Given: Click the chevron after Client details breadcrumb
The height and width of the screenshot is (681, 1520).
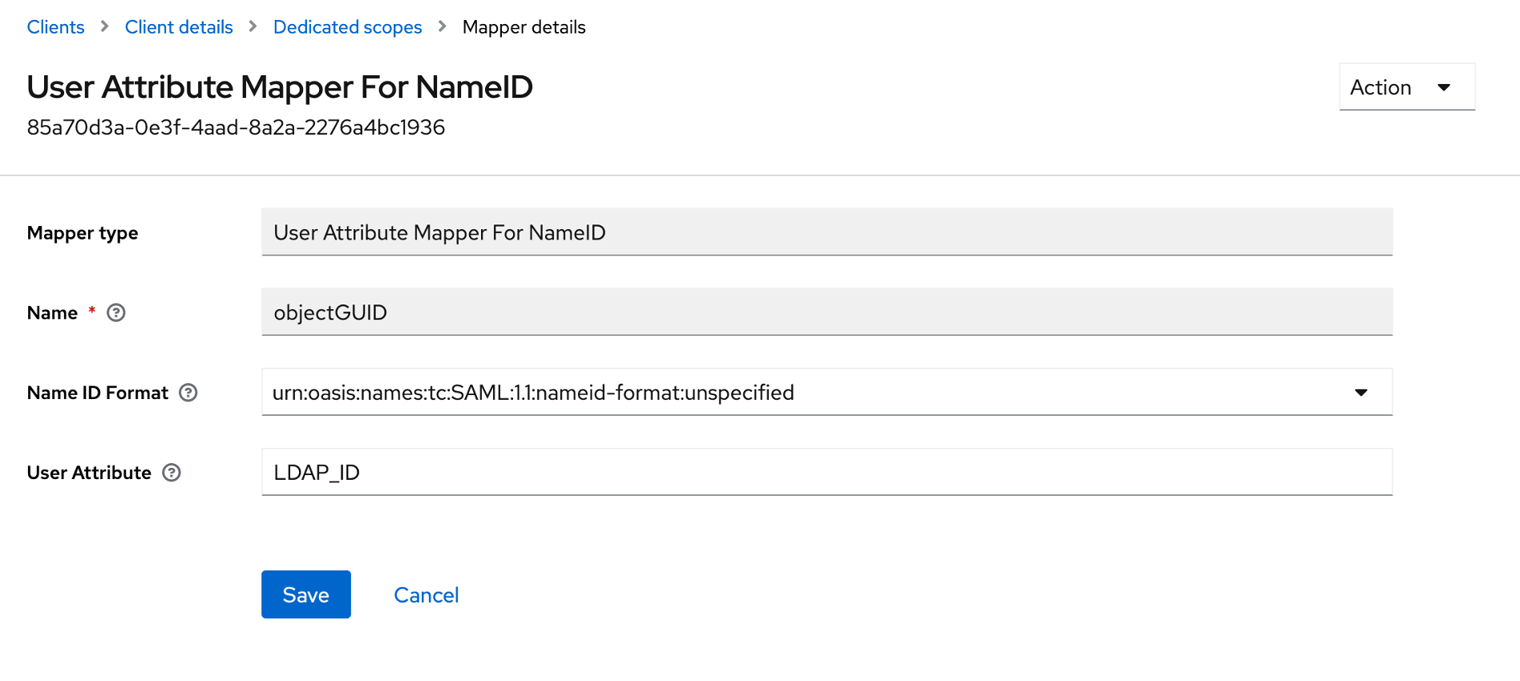Looking at the screenshot, I should (253, 26).
